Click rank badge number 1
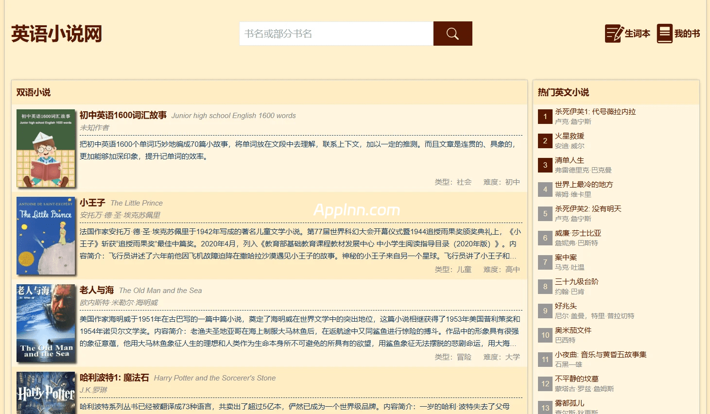The image size is (710, 414). (x=545, y=117)
